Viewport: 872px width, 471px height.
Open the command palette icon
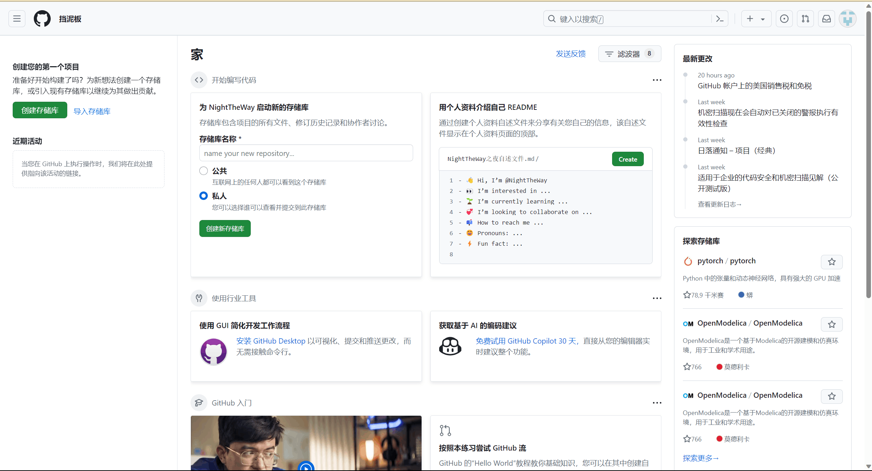(x=720, y=19)
